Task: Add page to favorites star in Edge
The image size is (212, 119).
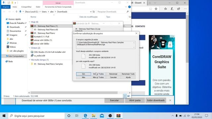Action: click(x=156, y=9)
